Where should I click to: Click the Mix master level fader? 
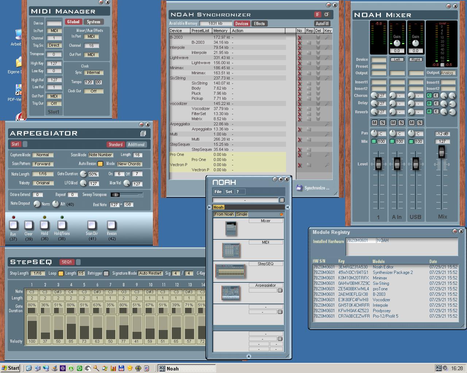pos(441,152)
